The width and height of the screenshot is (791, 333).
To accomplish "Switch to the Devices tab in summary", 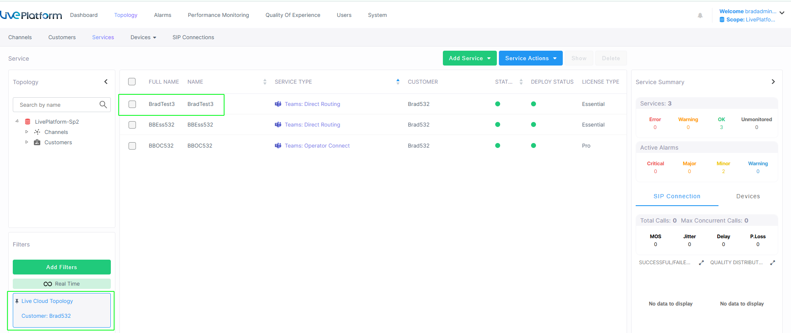I will (748, 196).
